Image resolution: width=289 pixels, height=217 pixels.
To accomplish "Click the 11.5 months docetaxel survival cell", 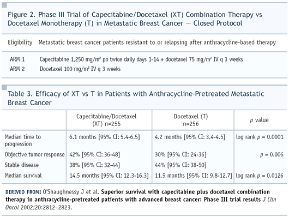I will point(194,176).
